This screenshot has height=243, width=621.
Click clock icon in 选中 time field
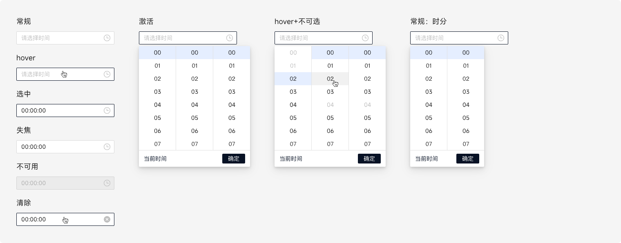pos(107,110)
